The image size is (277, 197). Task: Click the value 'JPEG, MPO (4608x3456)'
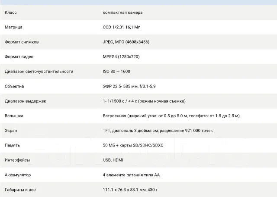click(x=126, y=42)
